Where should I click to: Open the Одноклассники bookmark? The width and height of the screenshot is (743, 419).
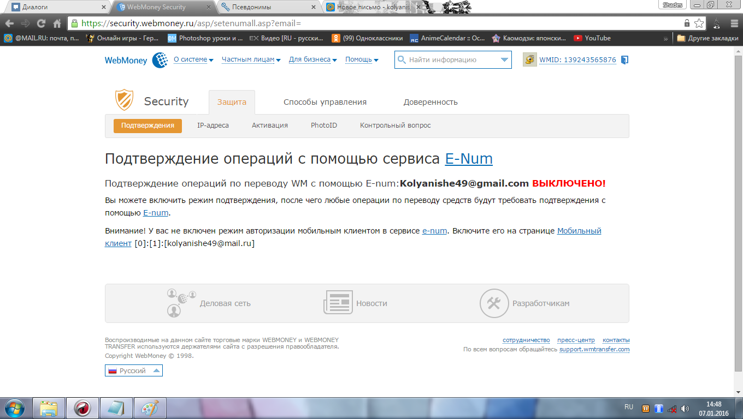[367, 38]
